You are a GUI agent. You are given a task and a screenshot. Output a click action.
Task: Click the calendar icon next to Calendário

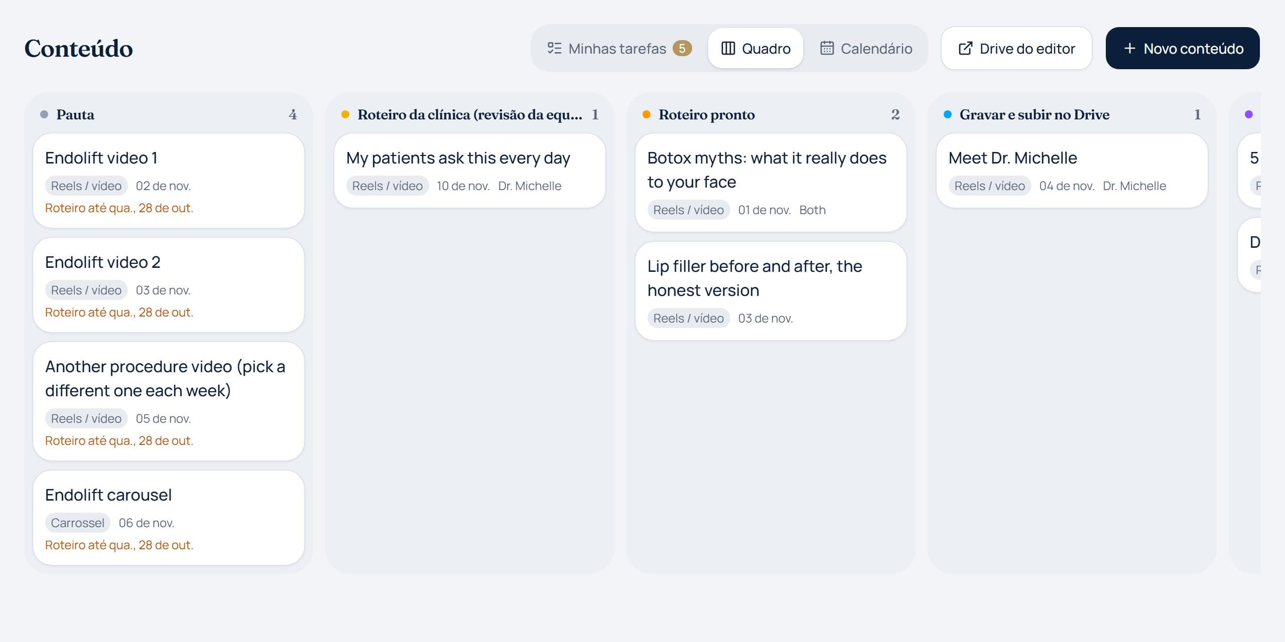(x=827, y=48)
